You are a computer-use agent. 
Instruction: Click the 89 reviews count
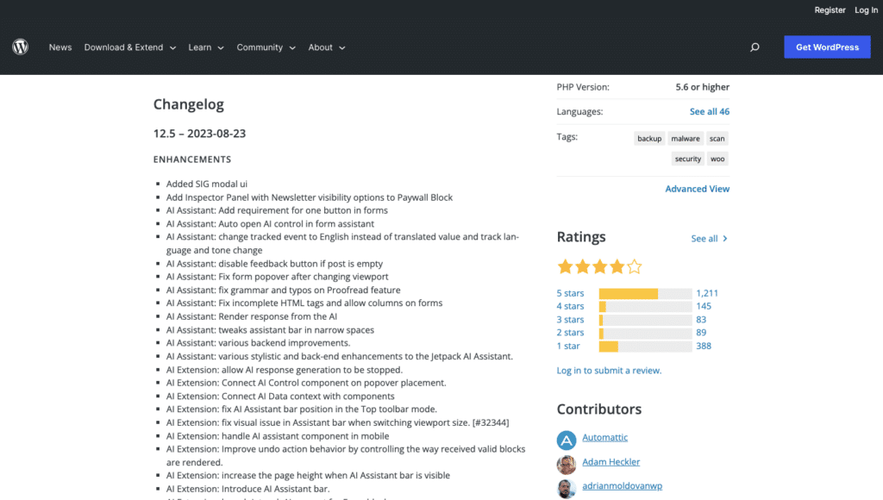point(701,333)
